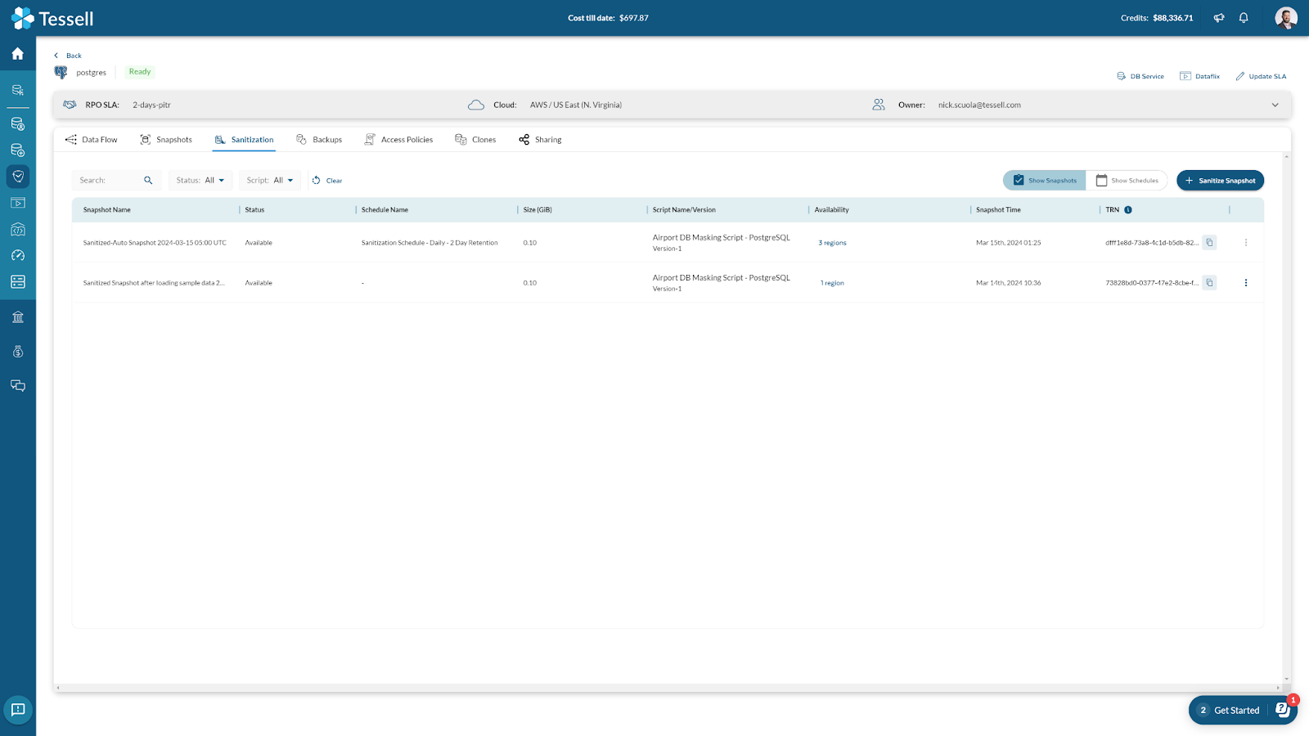Click the horizontal scrollbar at page bottom
Viewport: 1309px width, 736px height.
pos(668,688)
